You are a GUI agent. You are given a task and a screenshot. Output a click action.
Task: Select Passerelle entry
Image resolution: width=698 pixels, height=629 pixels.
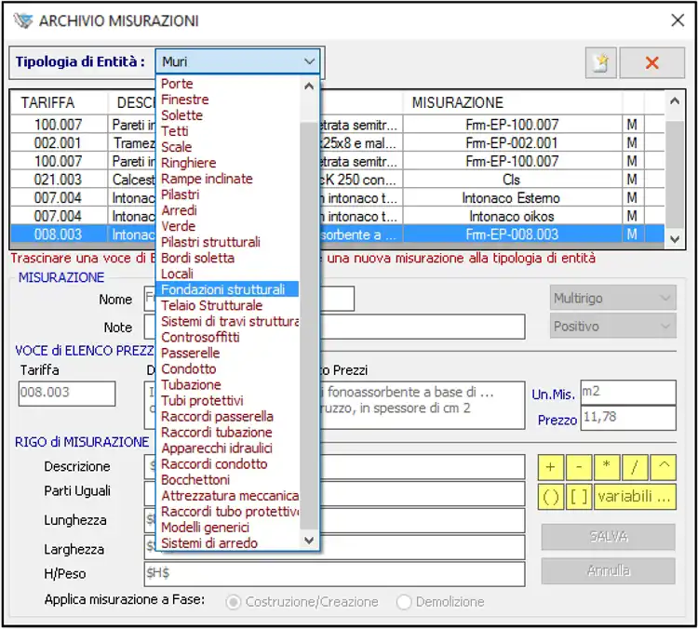point(228,353)
